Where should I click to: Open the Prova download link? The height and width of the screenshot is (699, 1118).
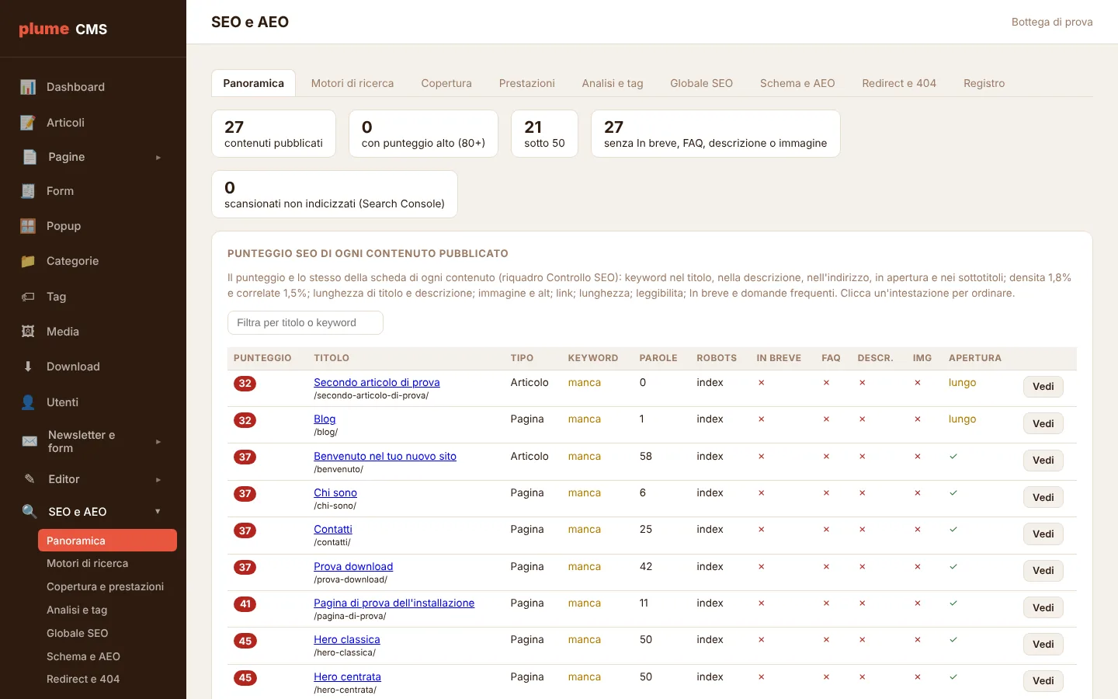tap(353, 566)
